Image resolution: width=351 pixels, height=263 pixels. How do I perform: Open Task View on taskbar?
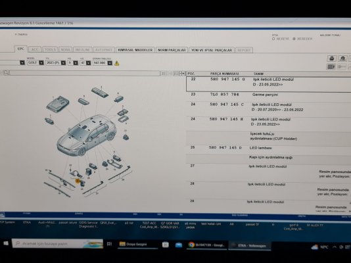point(109,244)
